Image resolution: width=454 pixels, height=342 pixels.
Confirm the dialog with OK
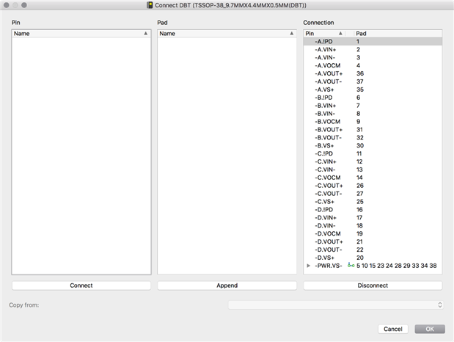[430, 329]
